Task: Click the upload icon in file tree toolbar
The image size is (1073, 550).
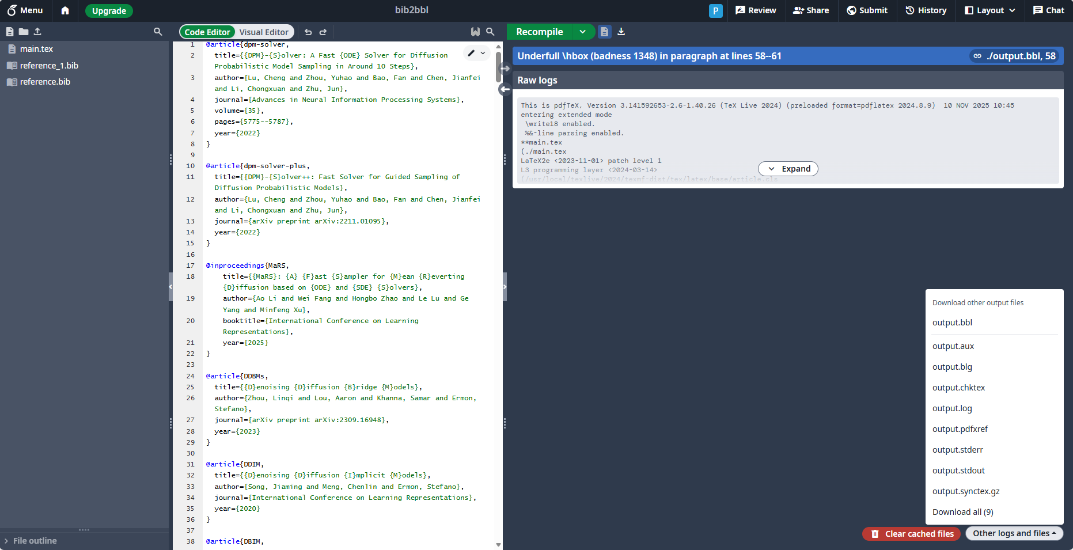Action: coord(37,32)
